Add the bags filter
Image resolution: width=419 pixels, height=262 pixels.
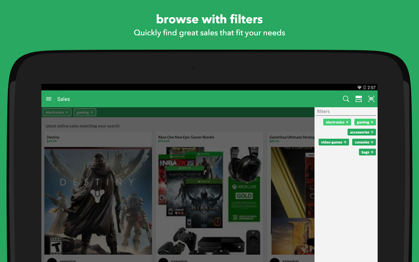(367, 152)
